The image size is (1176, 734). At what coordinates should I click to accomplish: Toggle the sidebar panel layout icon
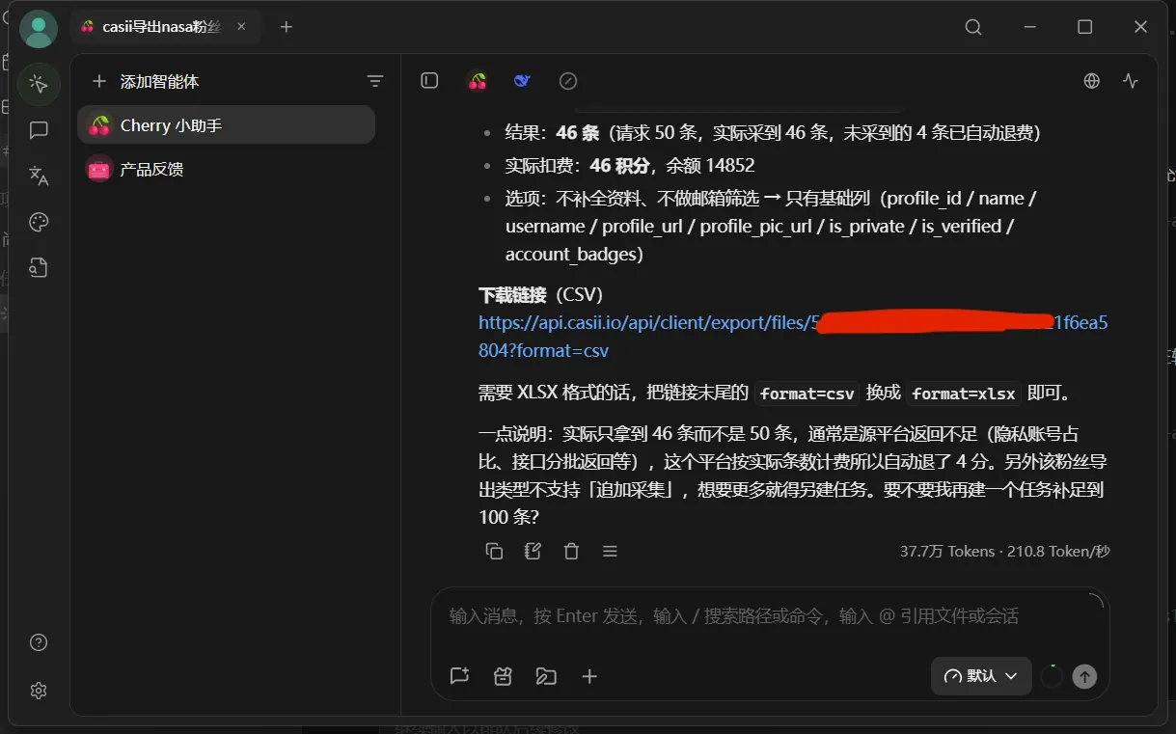(429, 81)
